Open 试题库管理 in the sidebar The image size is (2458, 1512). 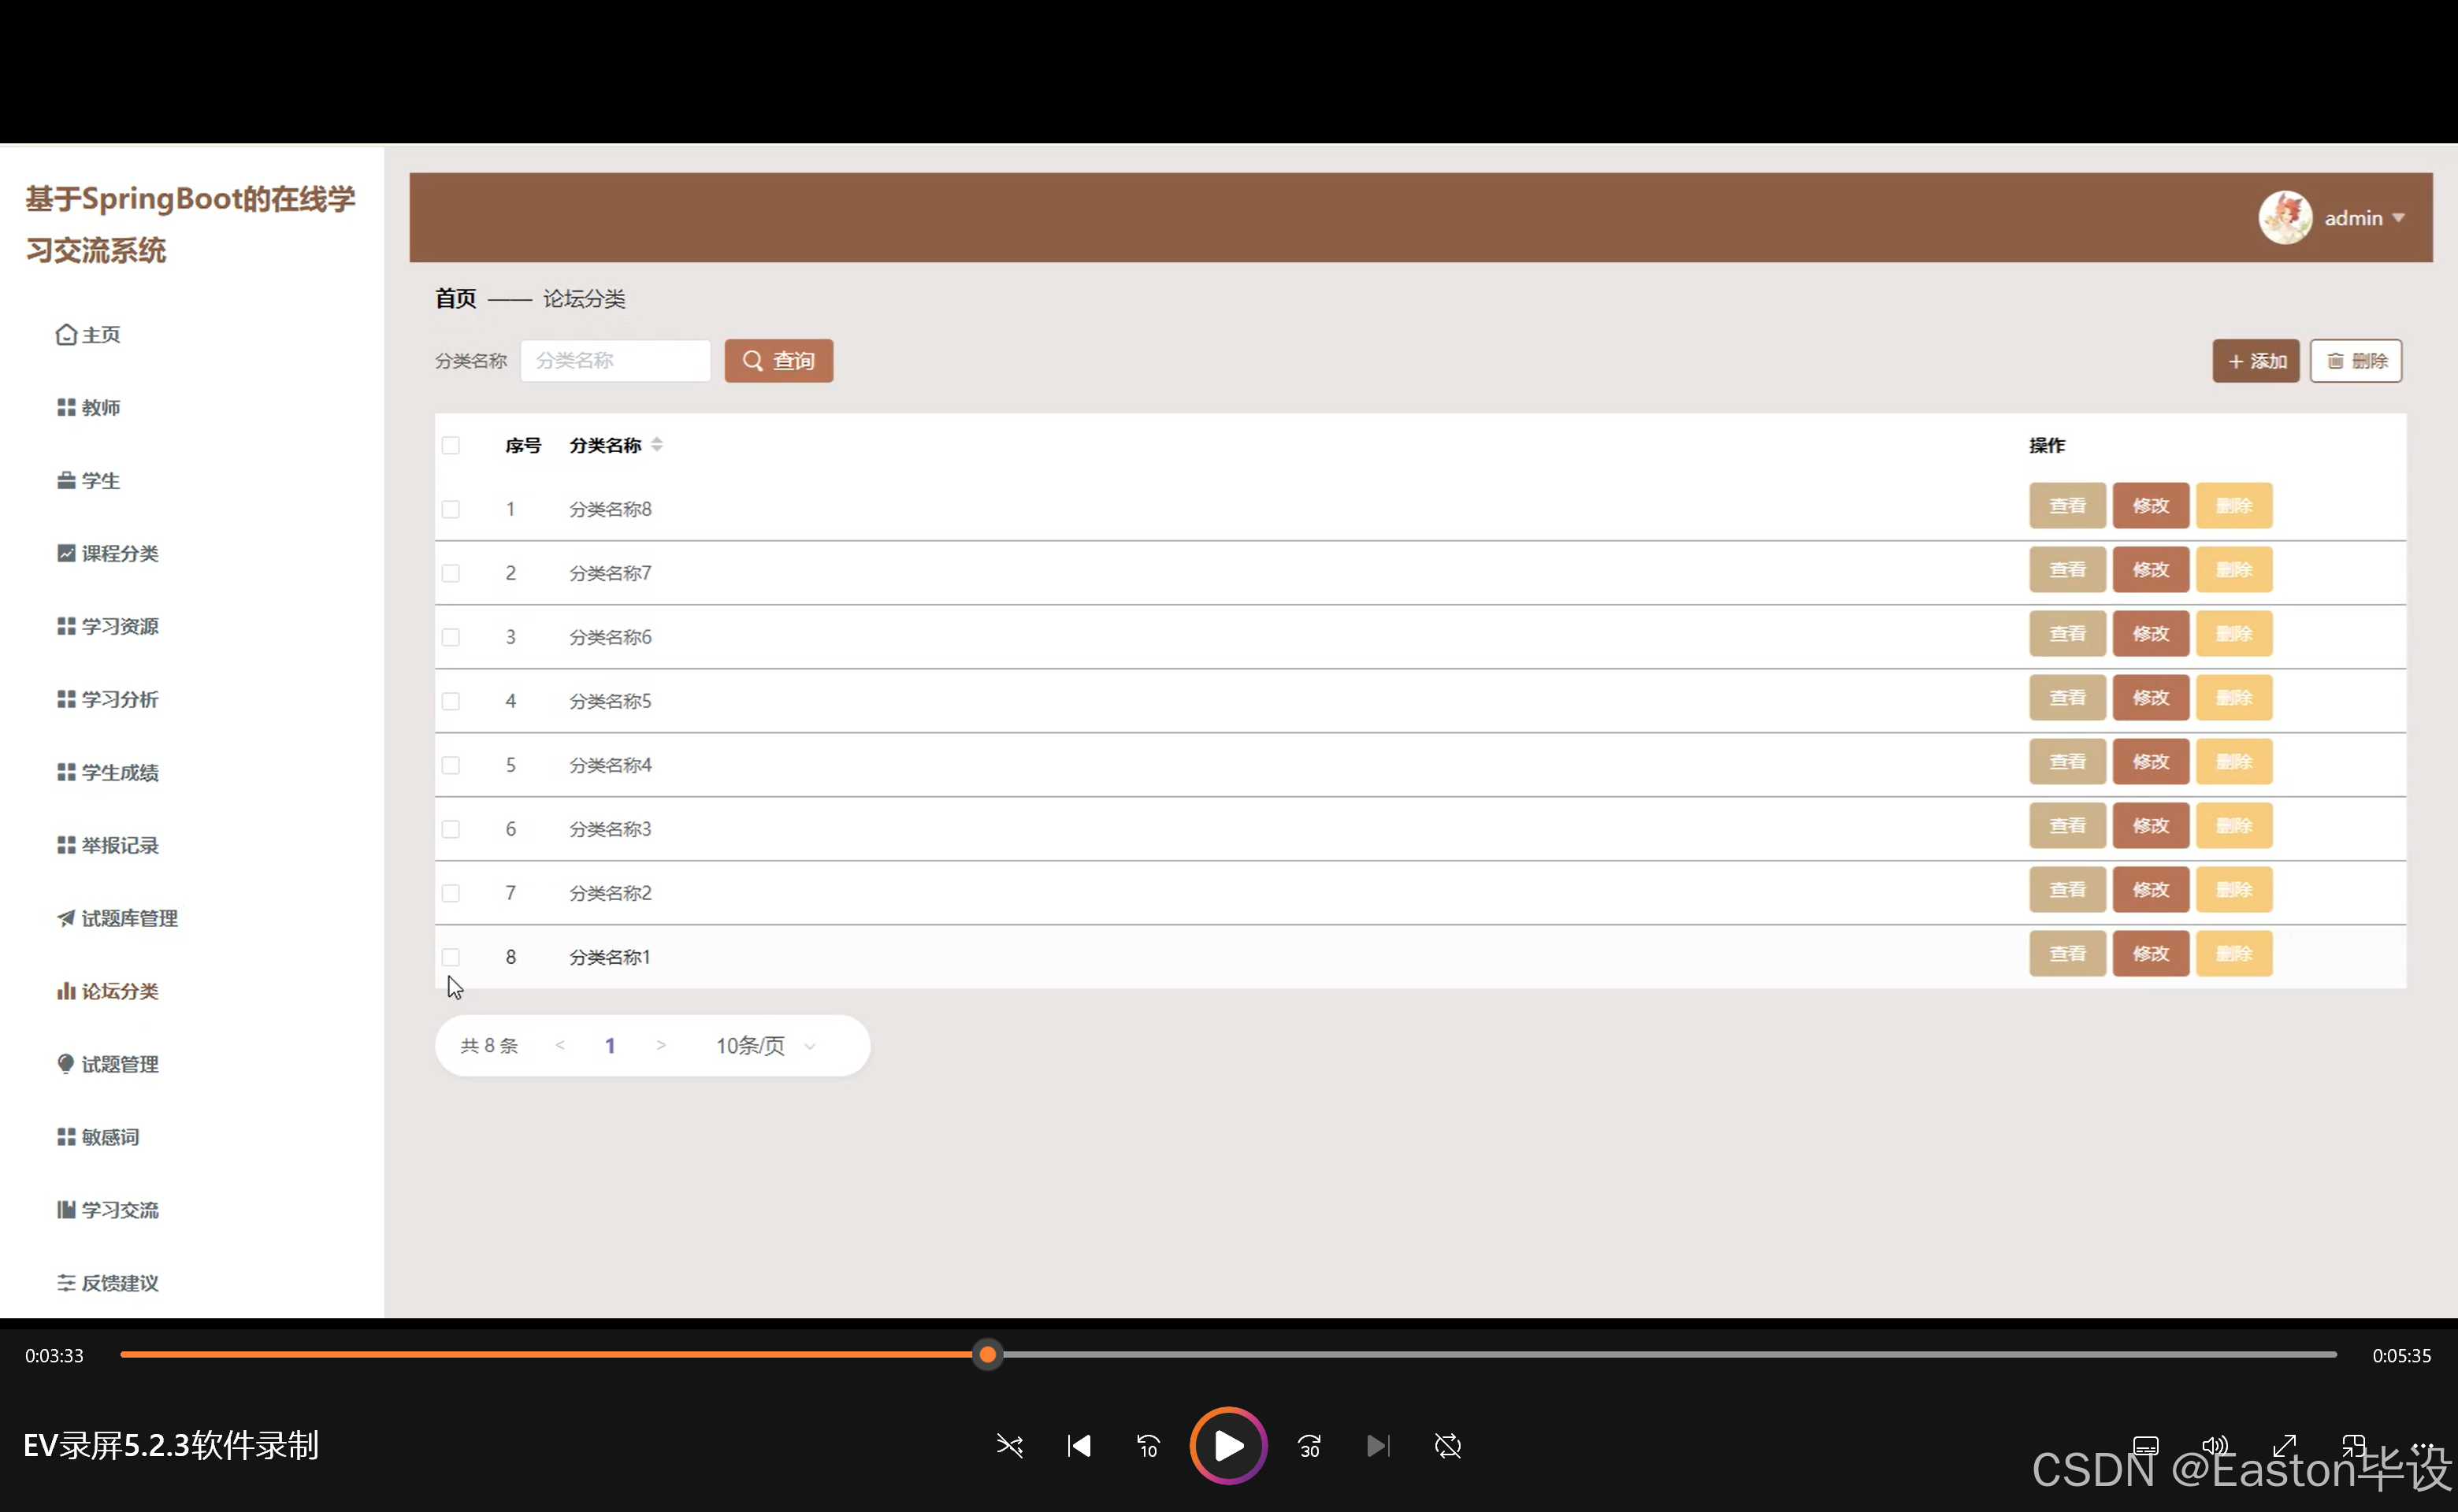pyautogui.click(x=128, y=918)
